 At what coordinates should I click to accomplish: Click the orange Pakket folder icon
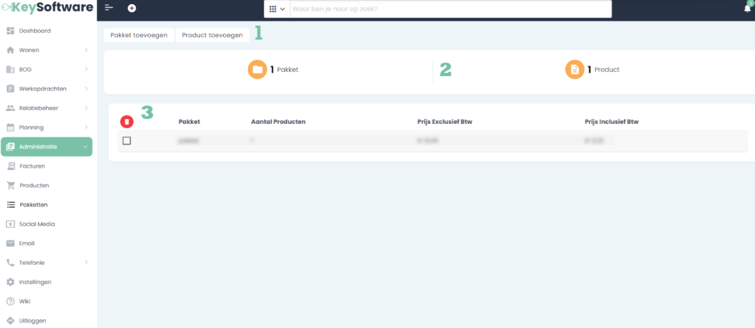pos(257,69)
